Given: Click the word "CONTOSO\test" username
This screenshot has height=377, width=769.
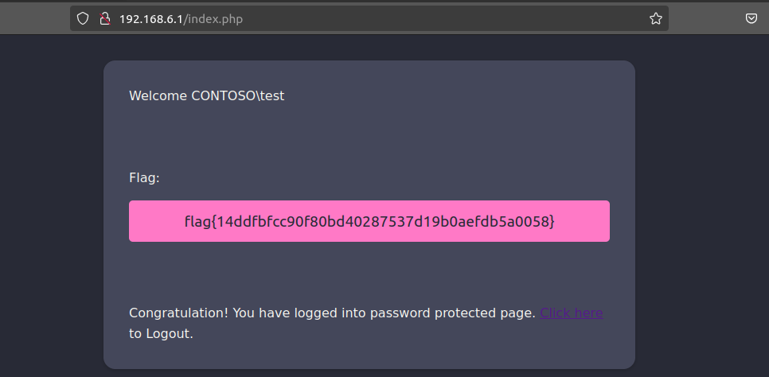Looking at the screenshot, I should pos(237,96).
